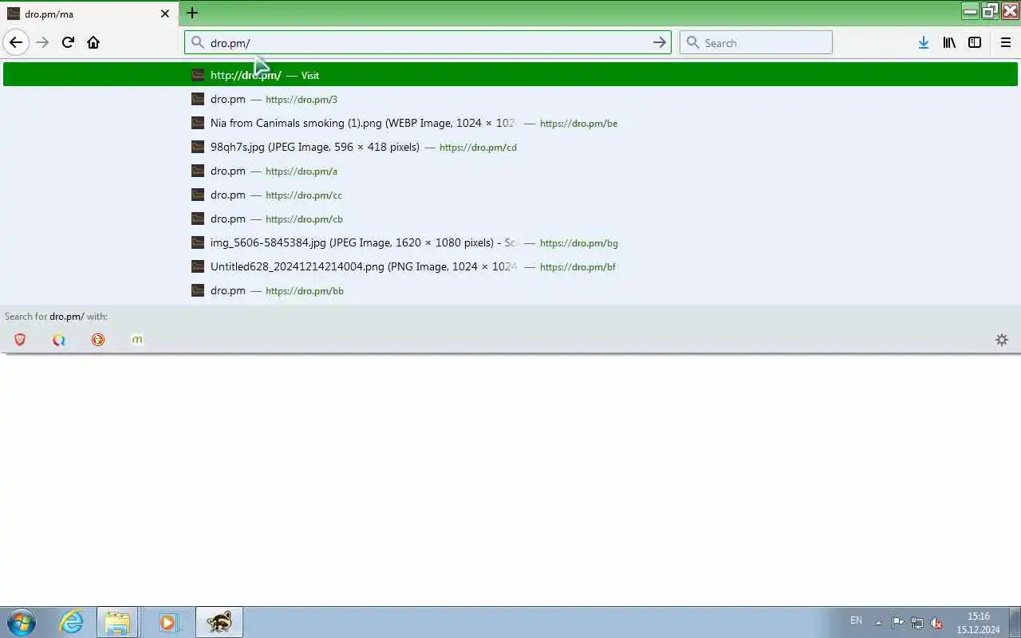This screenshot has width=1021, height=638.
Task: Search with the DuckDuckGo engine icon
Action: 98,340
